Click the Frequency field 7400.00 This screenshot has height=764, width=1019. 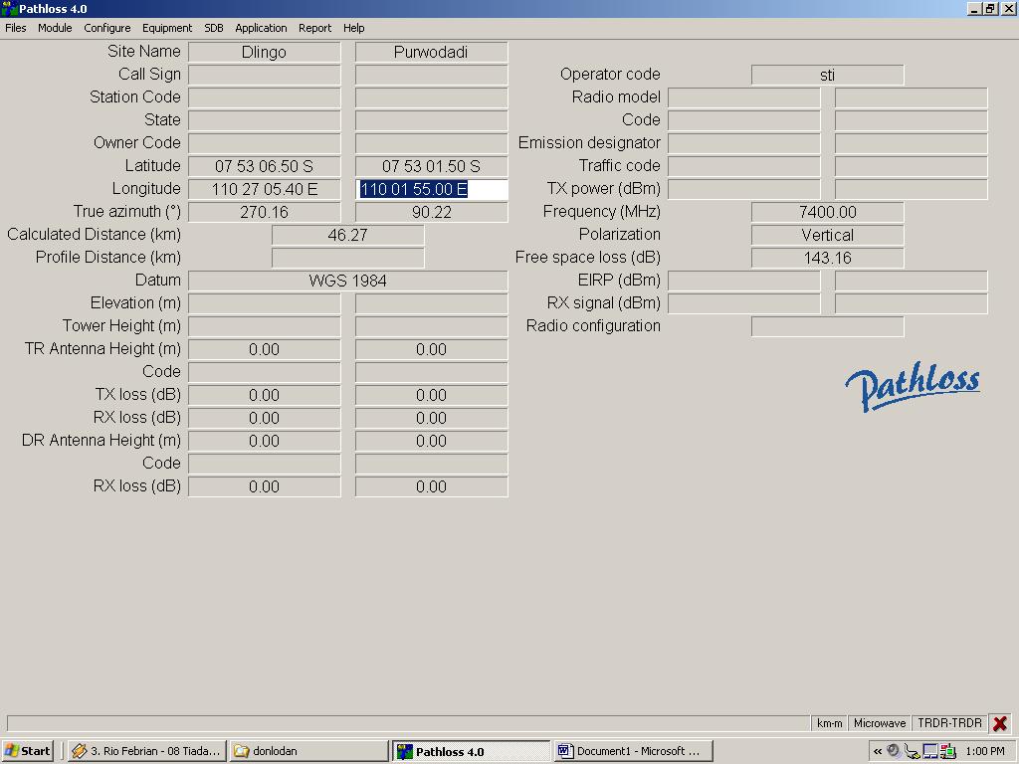[827, 212]
